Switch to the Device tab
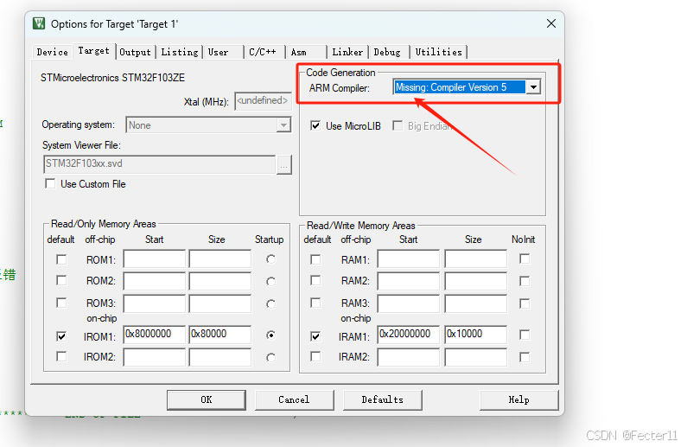This screenshot has height=447, width=687. (x=52, y=52)
